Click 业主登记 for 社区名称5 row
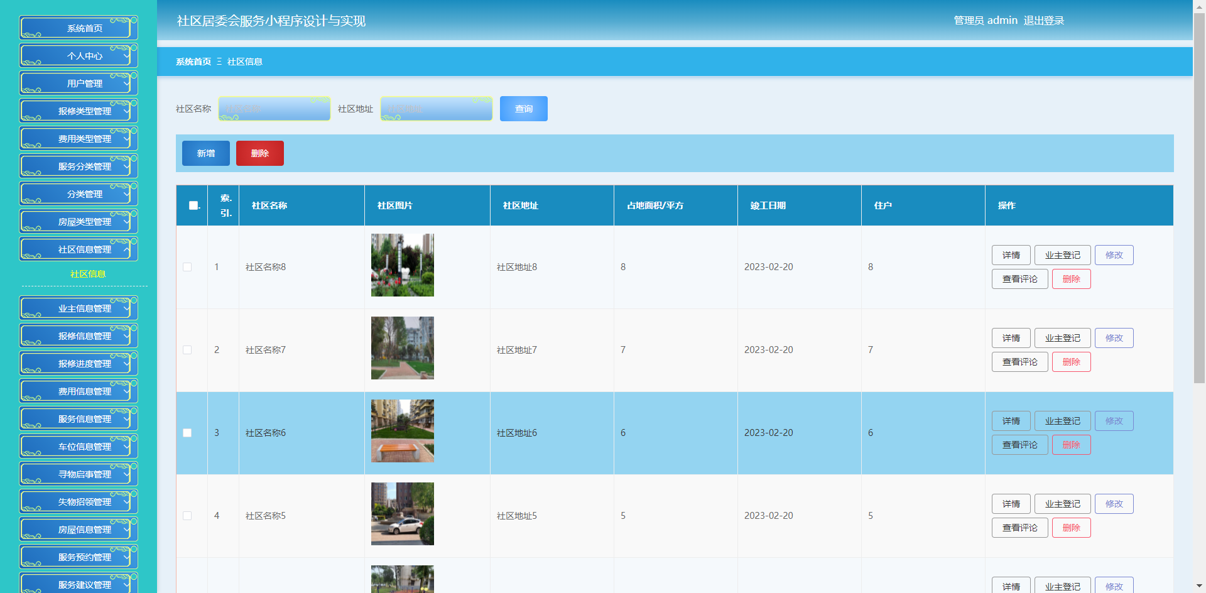The width and height of the screenshot is (1206, 593). [x=1062, y=504]
